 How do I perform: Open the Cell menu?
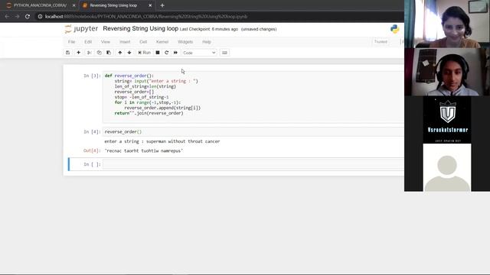[143, 42]
